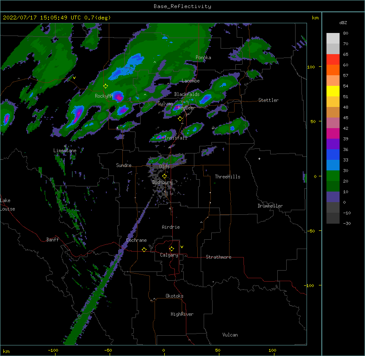
Task: Click the yellow diamond marker above RockyMH
Action: [x=105, y=86]
